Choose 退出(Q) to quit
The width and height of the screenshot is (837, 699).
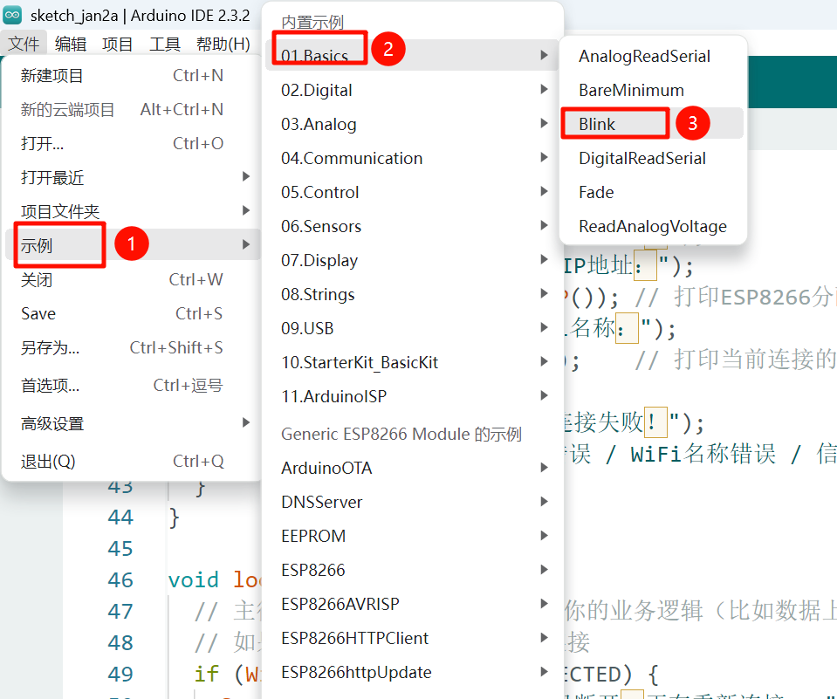tap(132, 461)
